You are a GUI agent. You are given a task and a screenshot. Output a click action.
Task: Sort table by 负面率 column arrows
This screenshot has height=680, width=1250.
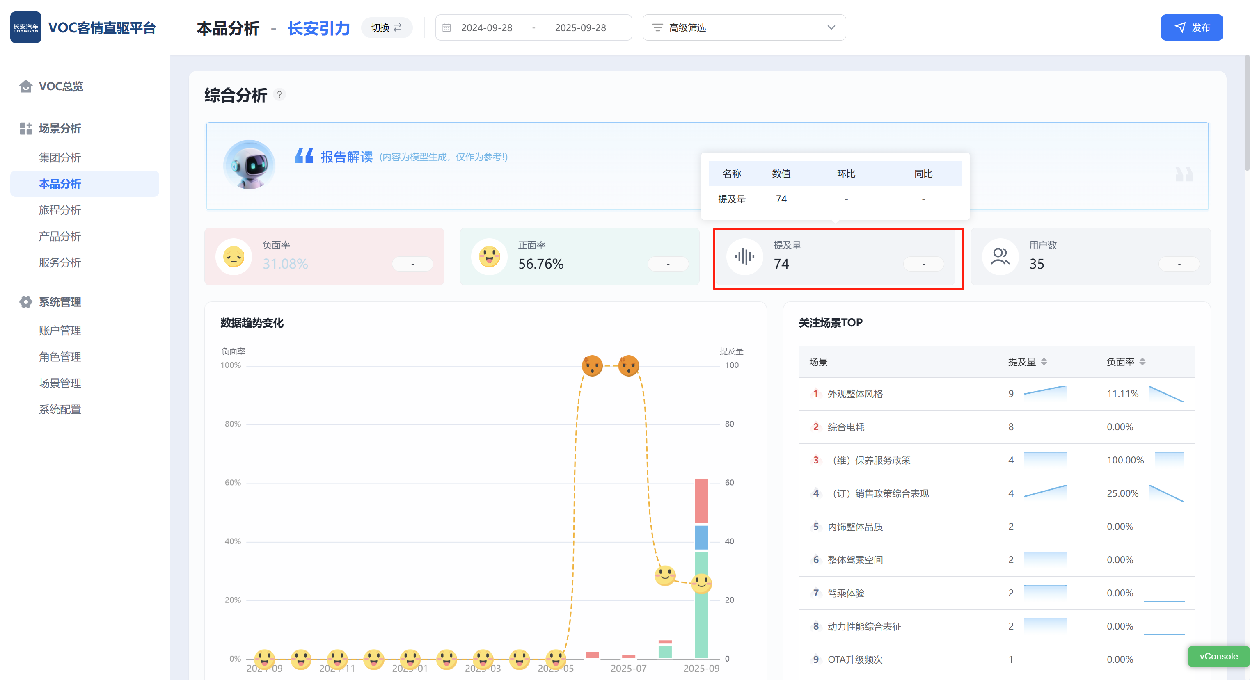pyautogui.click(x=1143, y=362)
